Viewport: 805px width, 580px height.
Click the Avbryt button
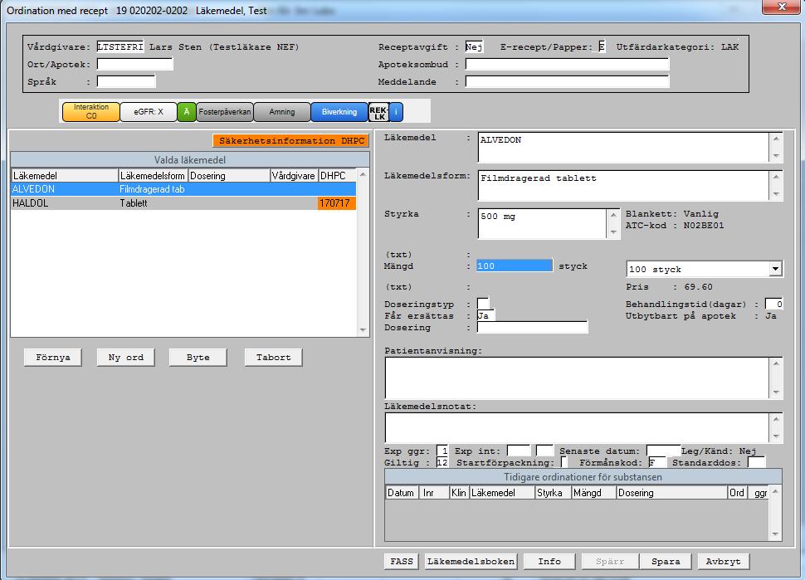(x=724, y=562)
